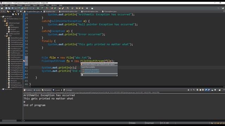Click Remove Launch icon in Console toolbar
Viewport: 225px width, 126px height.
coord(191,90)
